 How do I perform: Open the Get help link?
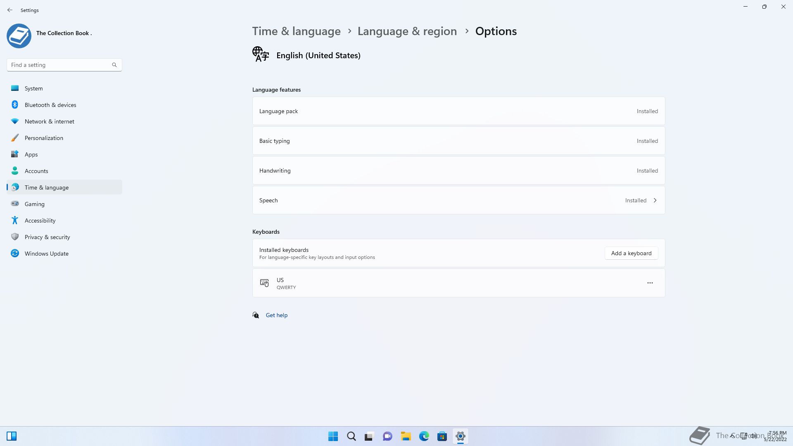(x=276, y=315)
